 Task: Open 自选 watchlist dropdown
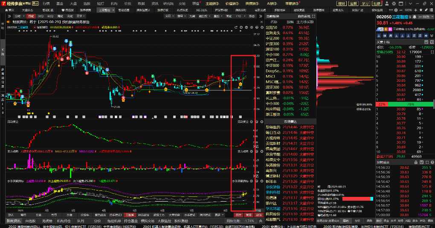[x=427, y=17]
